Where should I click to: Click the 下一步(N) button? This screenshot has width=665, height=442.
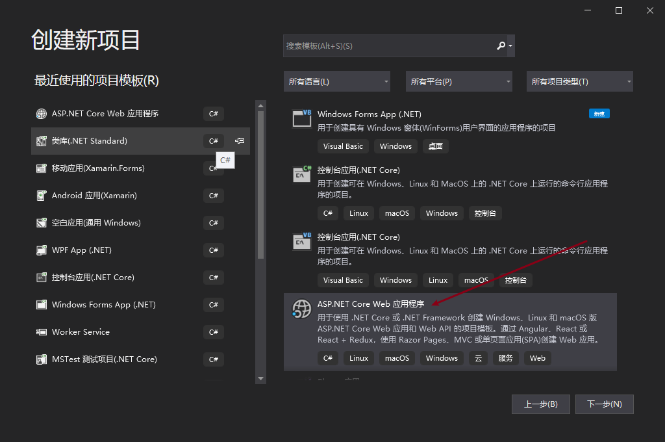[604, 404]
